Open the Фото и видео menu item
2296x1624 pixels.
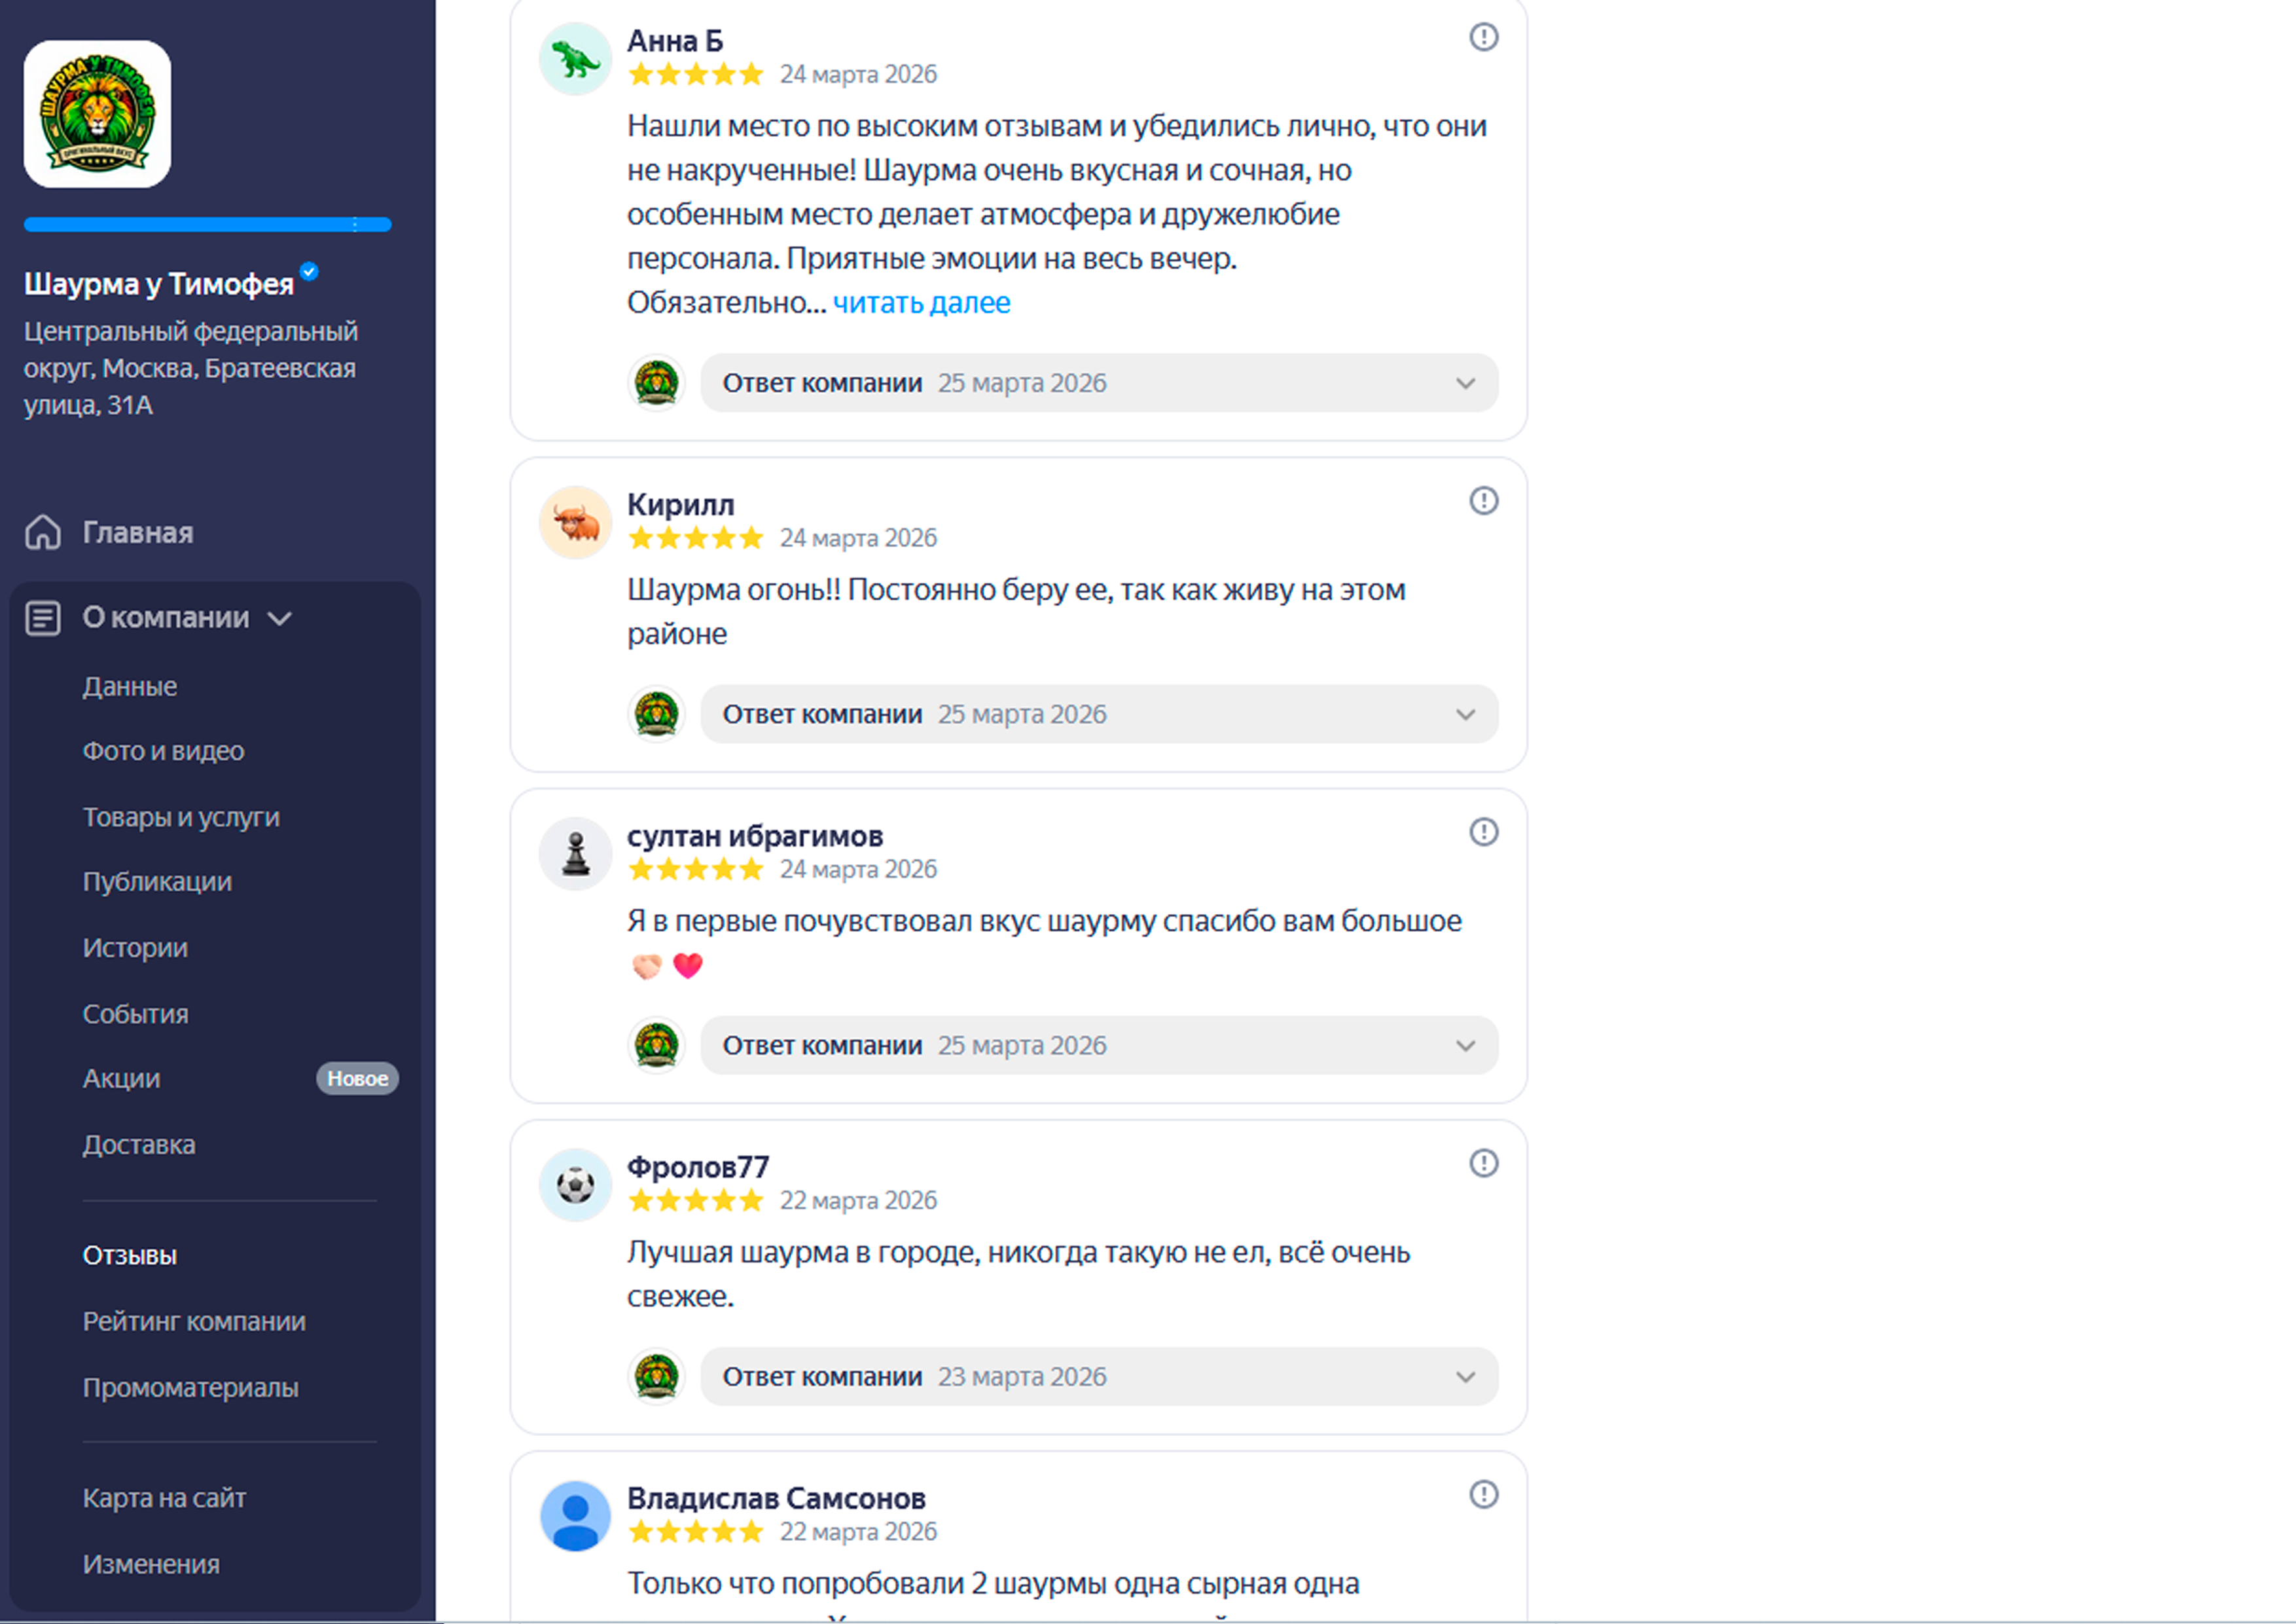coord(163,750)
